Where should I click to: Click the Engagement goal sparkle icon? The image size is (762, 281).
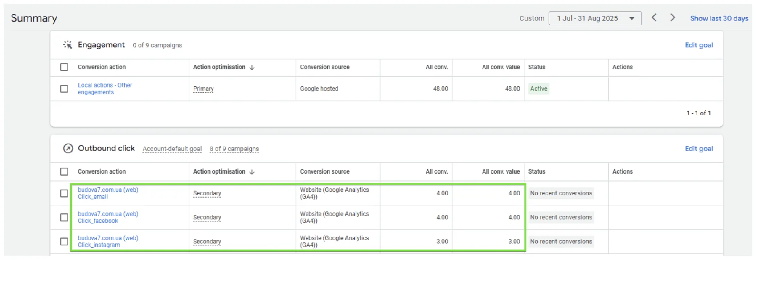click(x=68, y=45)
